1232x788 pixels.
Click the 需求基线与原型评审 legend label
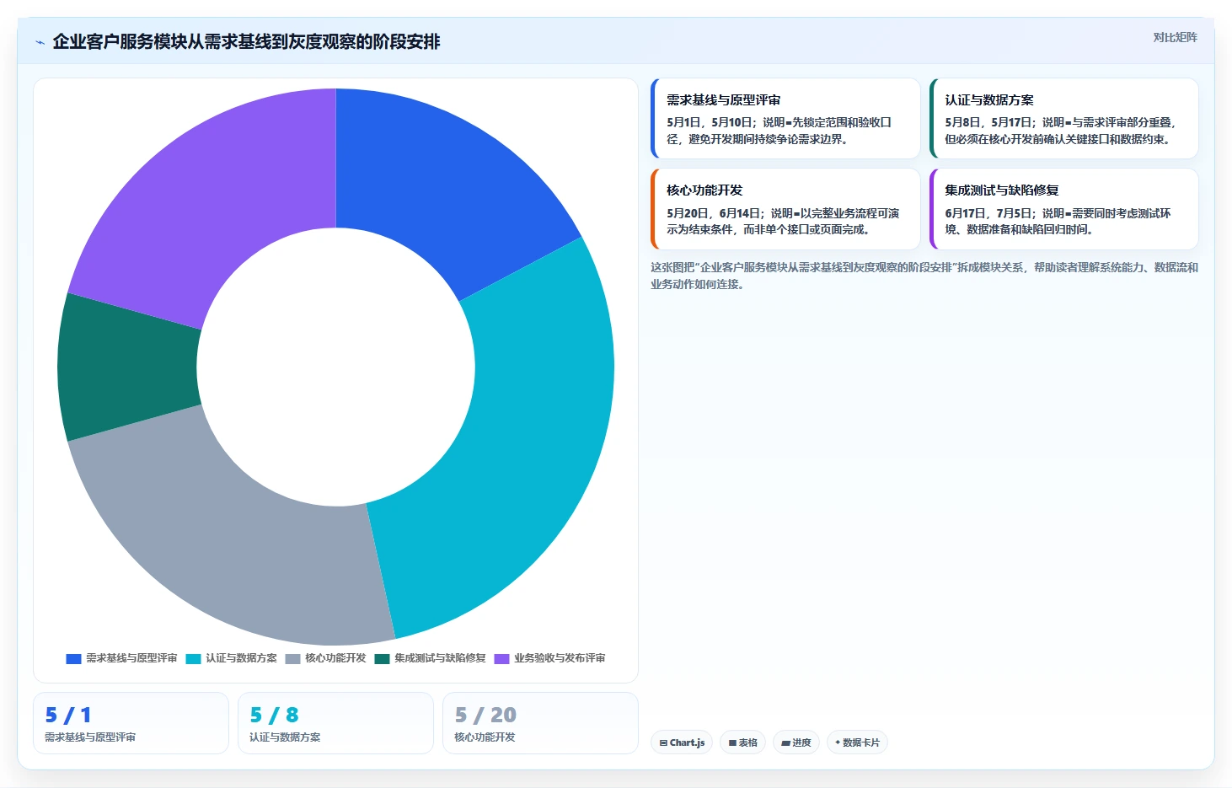131,658
